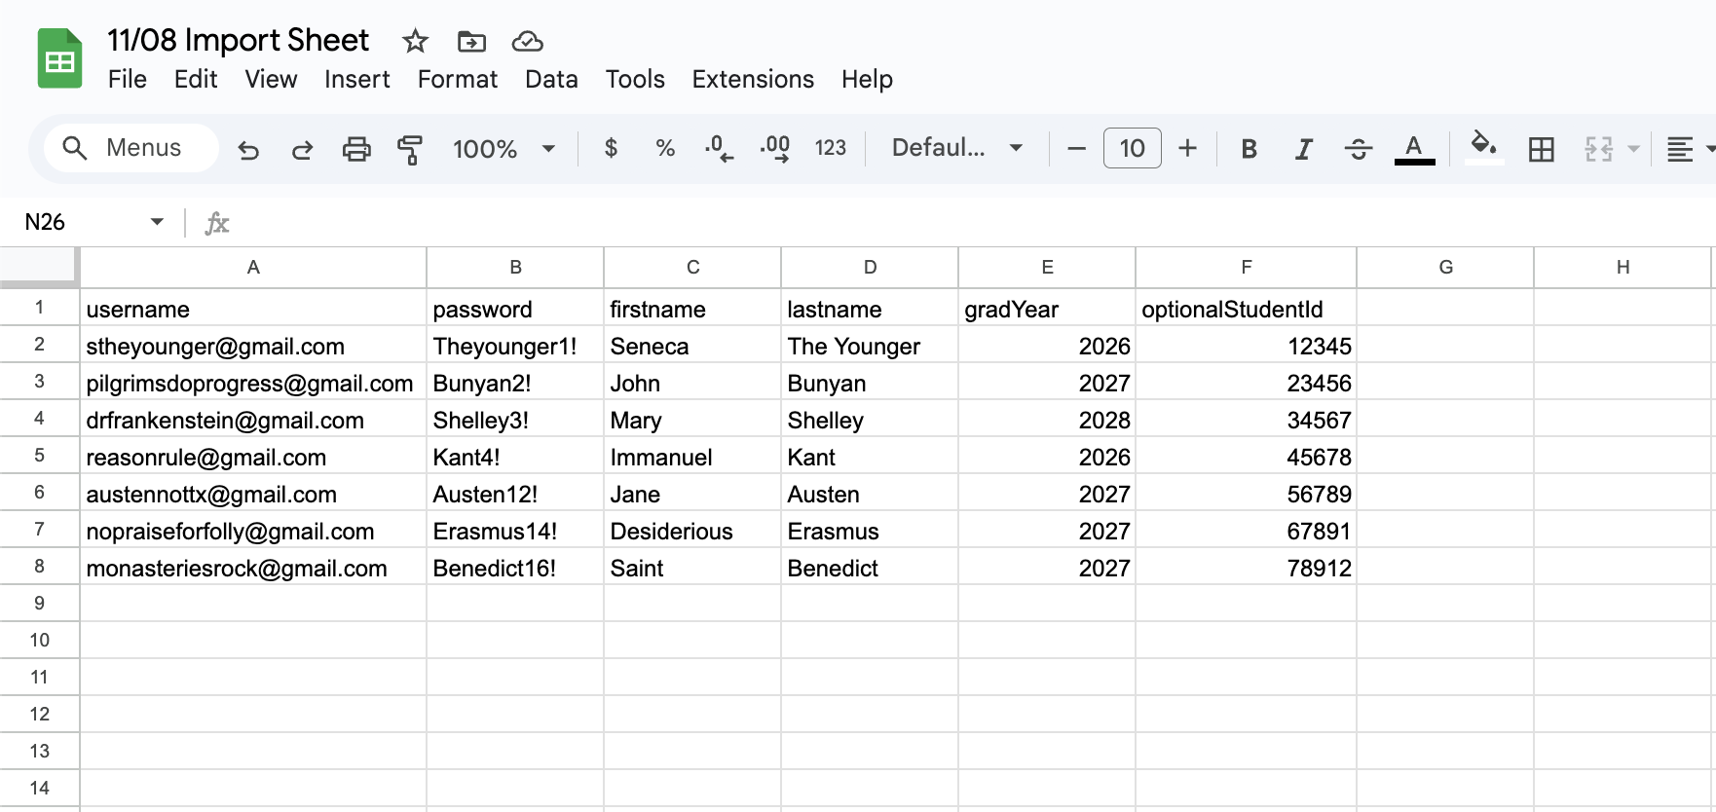Format as currency with dollar button

611,148
